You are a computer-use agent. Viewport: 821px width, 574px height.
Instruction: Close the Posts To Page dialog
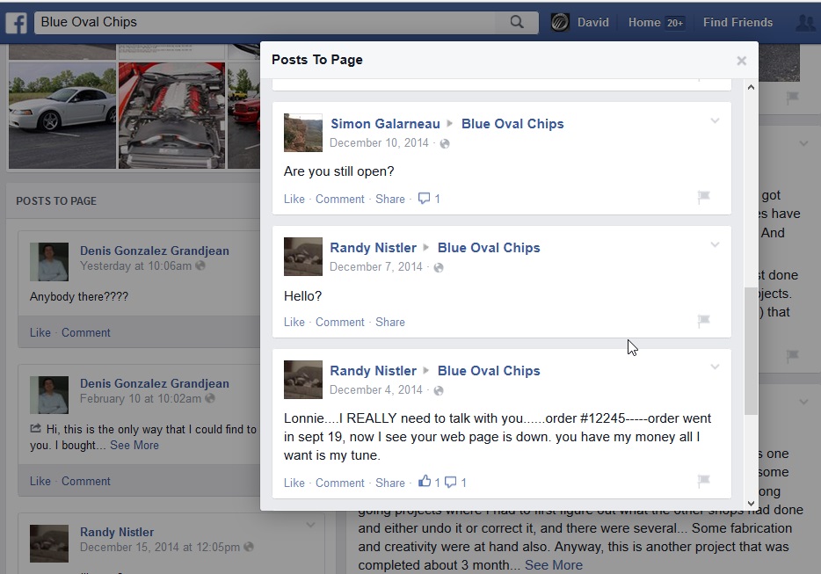[741, 61]
